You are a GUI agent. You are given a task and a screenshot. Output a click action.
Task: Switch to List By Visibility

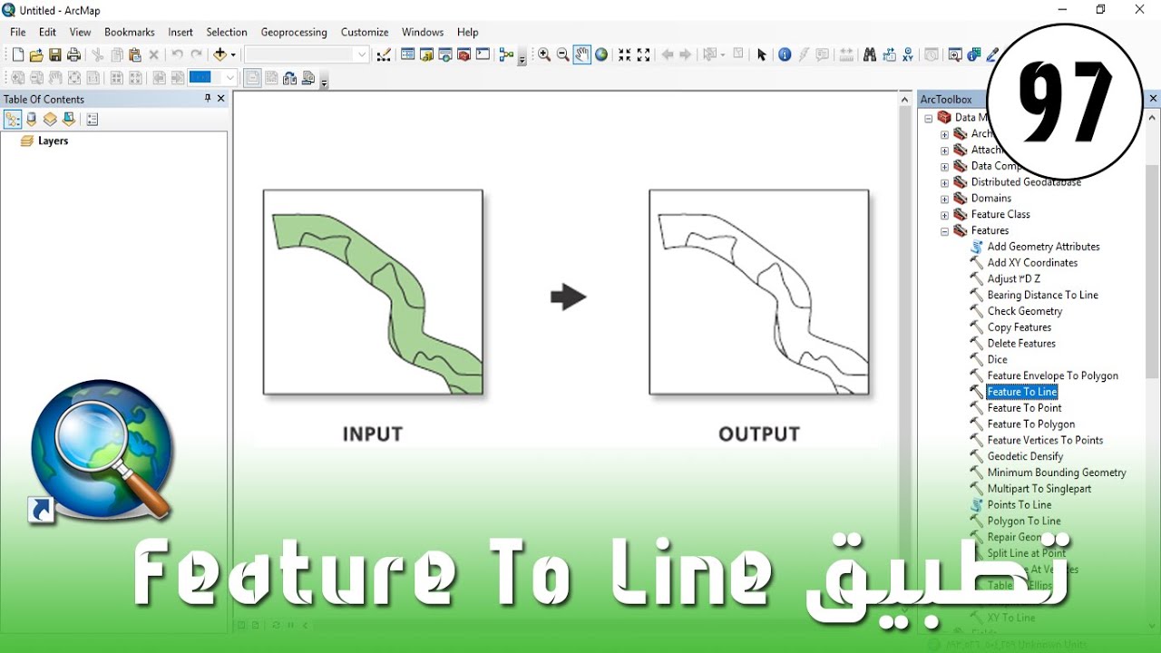[x=50, y=119]
